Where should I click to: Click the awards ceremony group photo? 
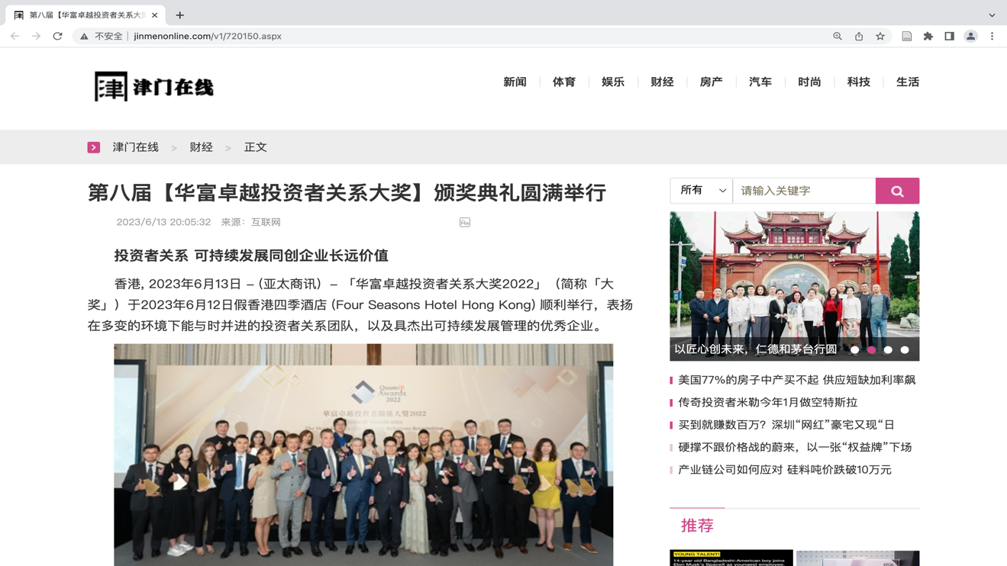click(363, 455)
